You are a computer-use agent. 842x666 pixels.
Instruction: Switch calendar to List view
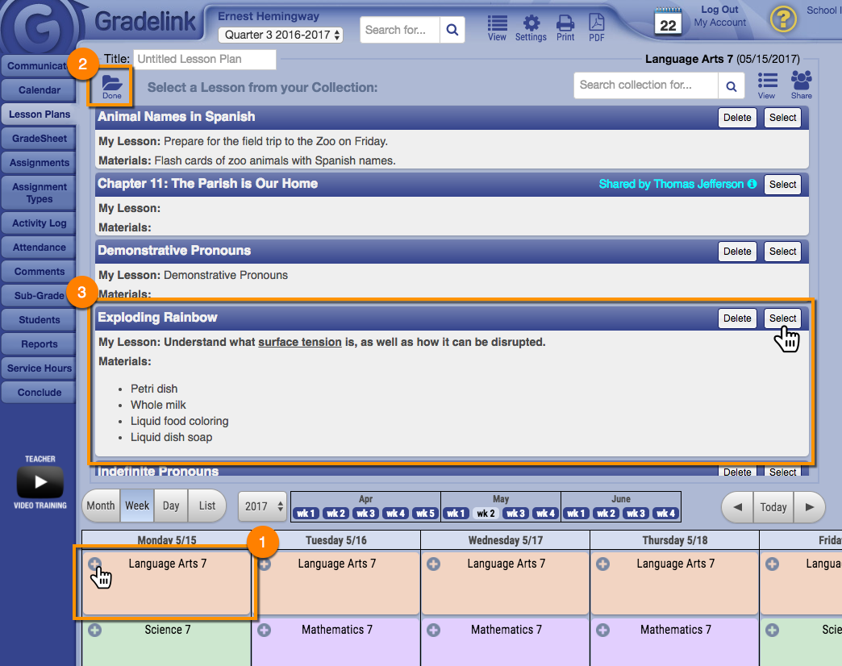(x=207, y=506)
